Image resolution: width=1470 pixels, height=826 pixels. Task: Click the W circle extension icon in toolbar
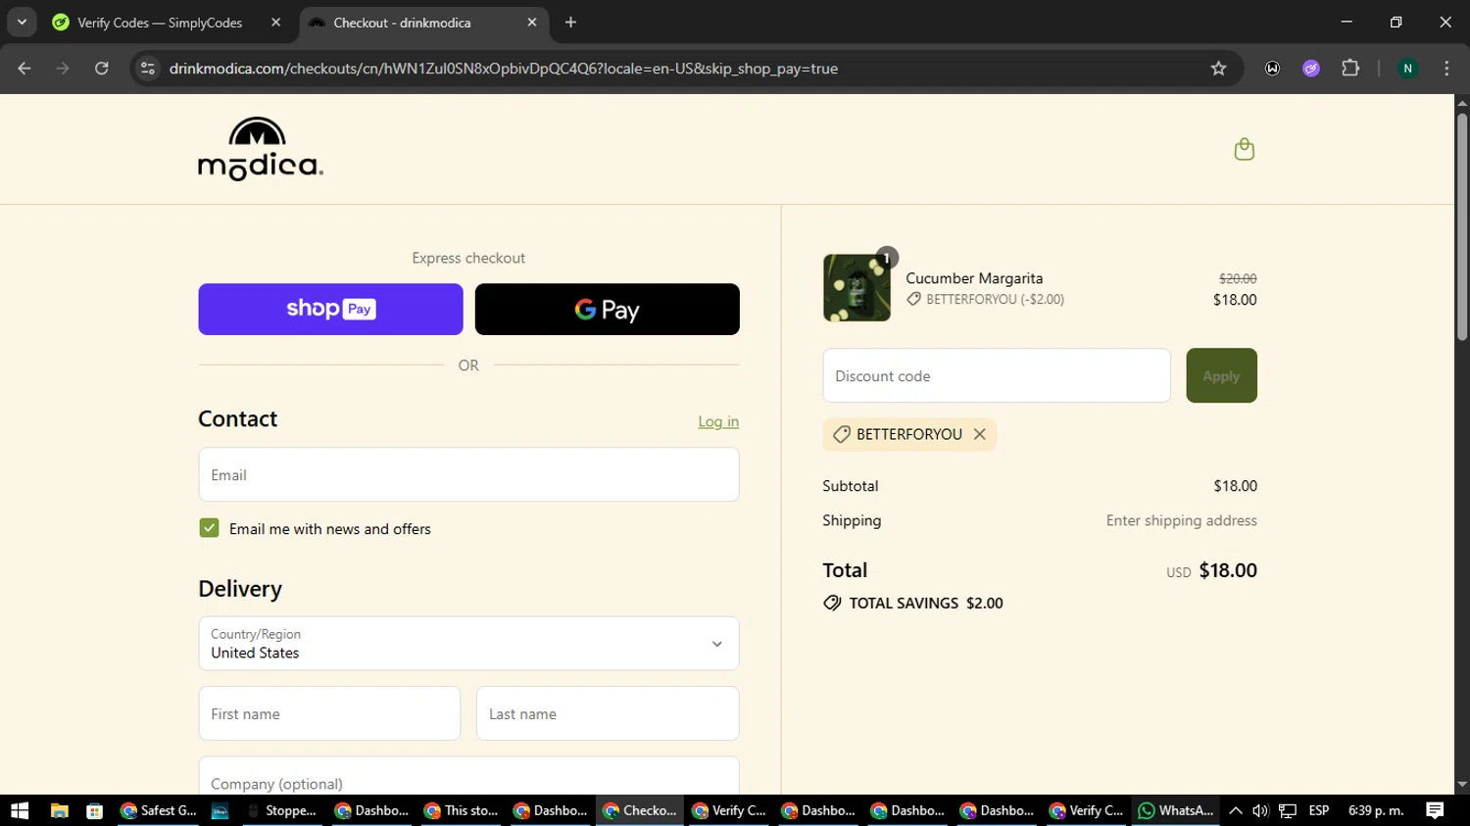(x=1272, y=69)
